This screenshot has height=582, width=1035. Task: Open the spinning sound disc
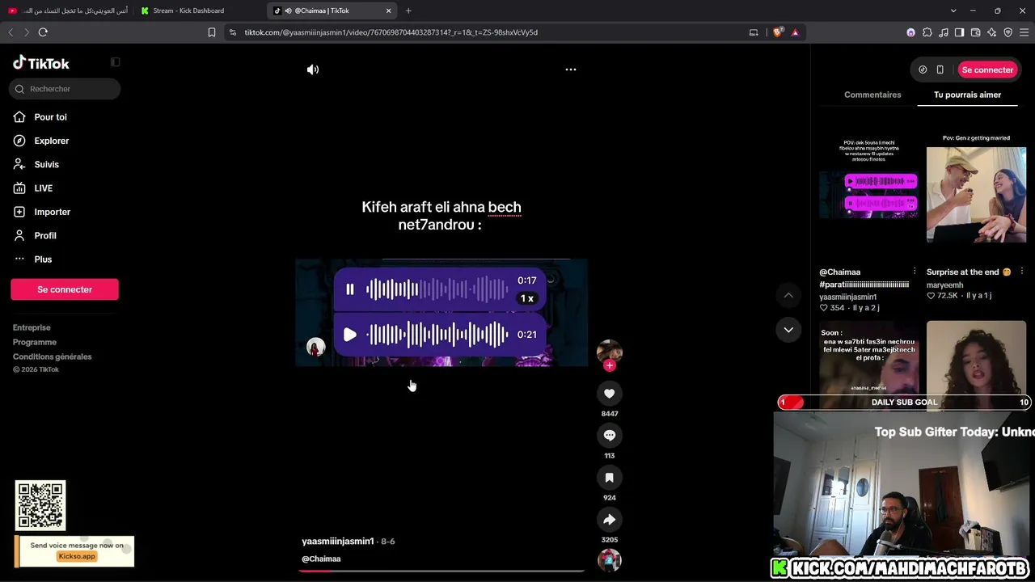coord(610,560)
